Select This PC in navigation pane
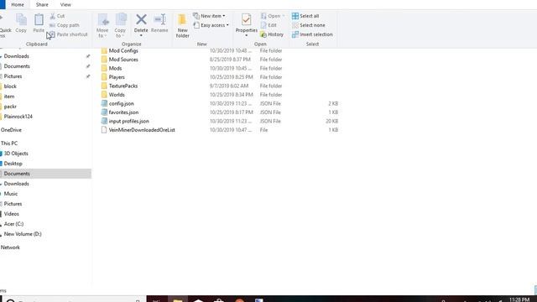 coord(9,143)
